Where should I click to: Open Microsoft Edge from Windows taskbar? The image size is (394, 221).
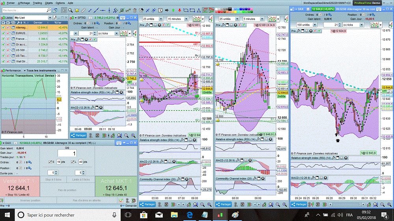coord(190,215)
